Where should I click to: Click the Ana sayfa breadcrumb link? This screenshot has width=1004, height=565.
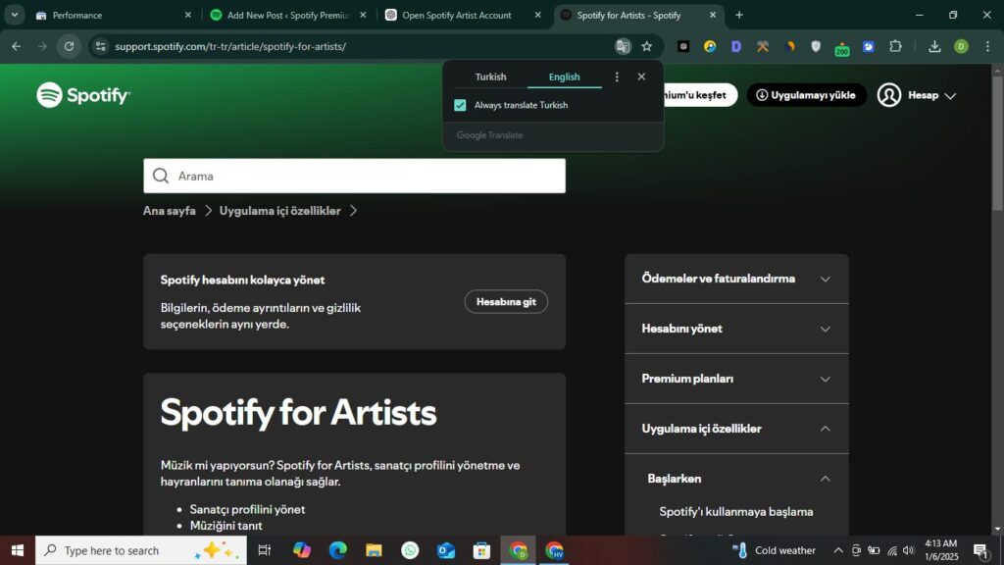click(170, 211)
